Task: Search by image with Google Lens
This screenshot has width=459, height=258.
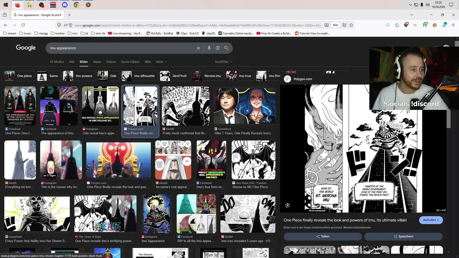Action: click(x=218, y=48)
